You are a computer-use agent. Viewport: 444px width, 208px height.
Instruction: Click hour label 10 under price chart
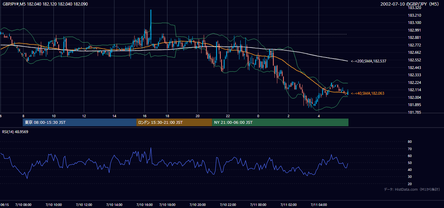pos(54,116)
